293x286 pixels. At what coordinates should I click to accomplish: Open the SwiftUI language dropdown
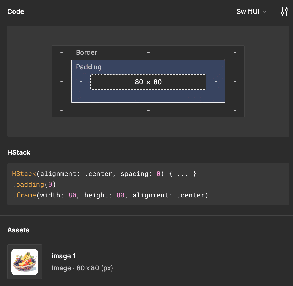point(251,12)
